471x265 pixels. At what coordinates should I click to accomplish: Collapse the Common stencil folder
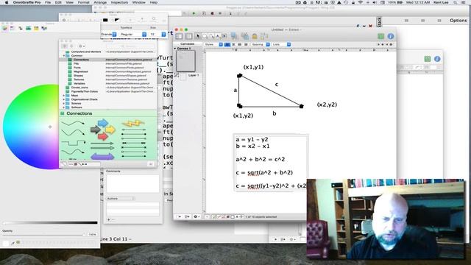(x=64, y=56)
